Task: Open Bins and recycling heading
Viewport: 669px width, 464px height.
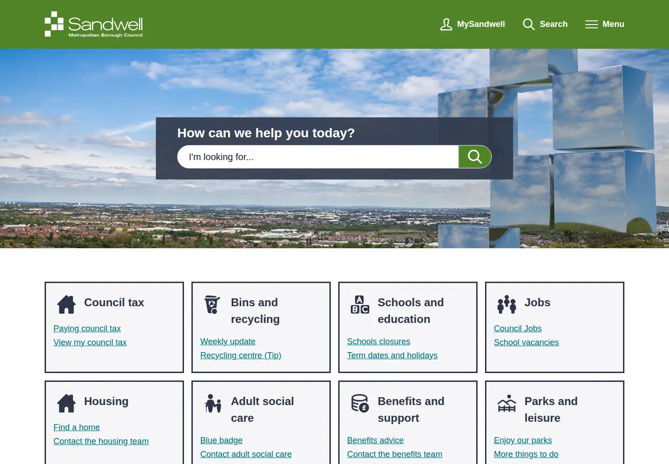Action: tap(255, 311)
